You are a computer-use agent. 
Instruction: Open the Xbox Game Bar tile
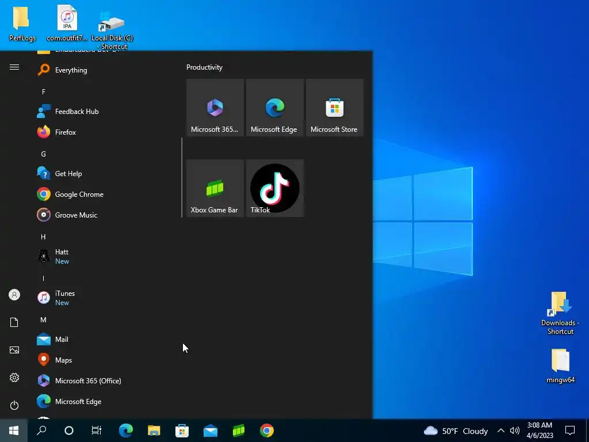coord(215,188)
